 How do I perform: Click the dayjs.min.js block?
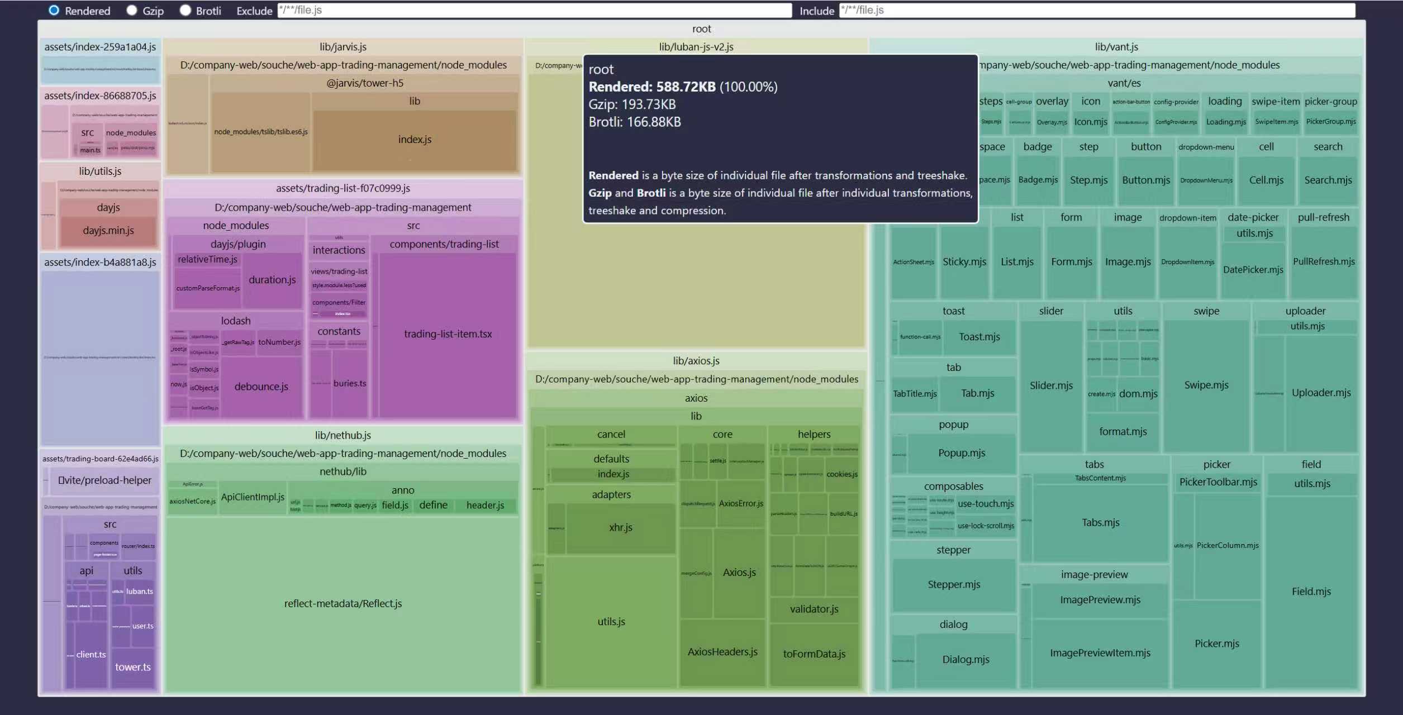point(108,231)
